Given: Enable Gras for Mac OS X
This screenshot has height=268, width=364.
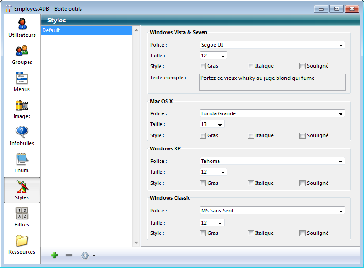Looking at the screenshot, I should (203, 135).
